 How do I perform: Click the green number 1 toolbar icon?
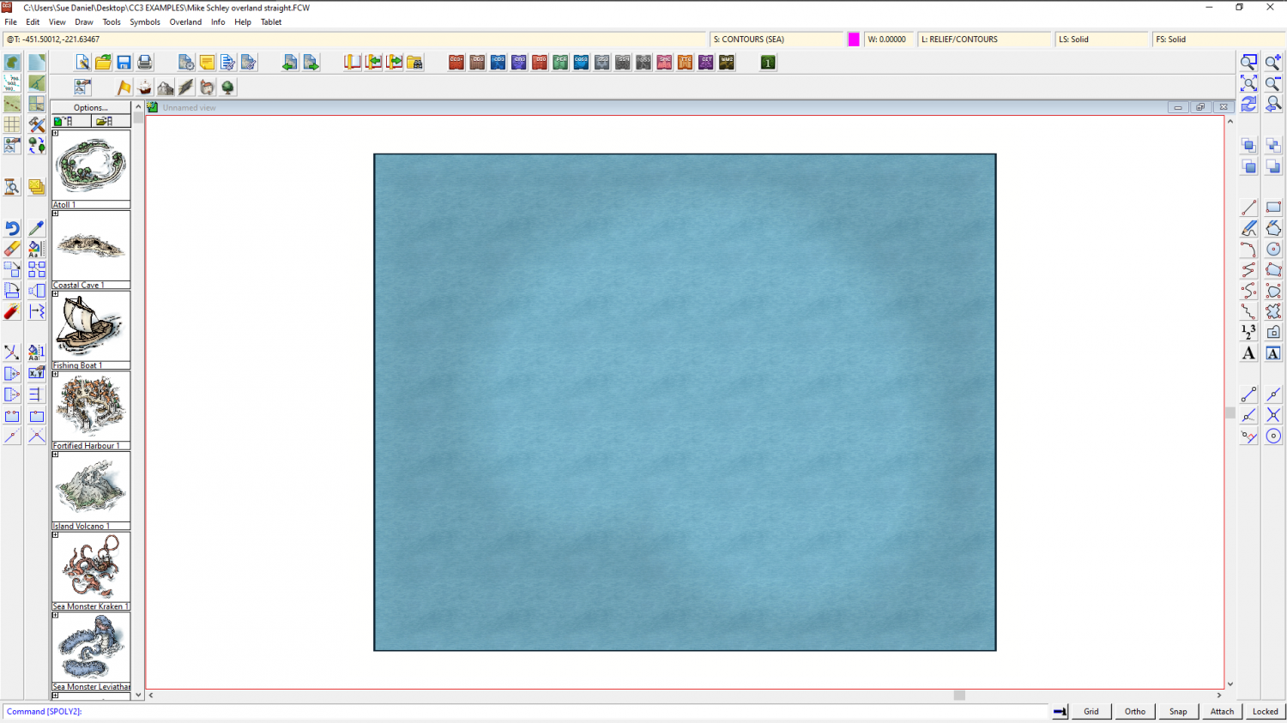coord(768,62)
